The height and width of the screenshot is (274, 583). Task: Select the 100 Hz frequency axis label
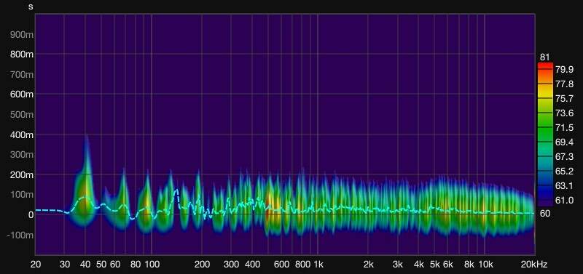pos(152,265)
